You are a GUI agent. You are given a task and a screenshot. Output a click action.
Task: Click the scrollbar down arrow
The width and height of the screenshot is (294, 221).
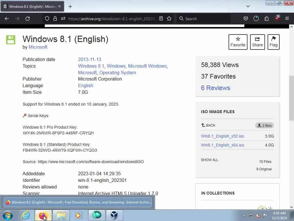tap(292, 207)
